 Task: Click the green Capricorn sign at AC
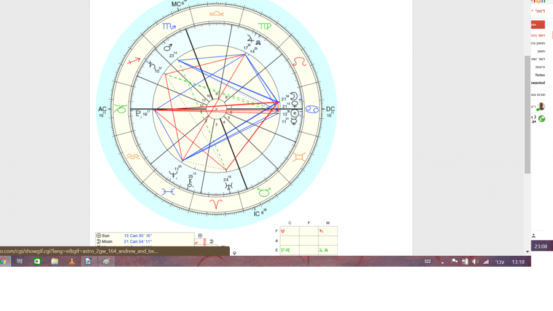pyautogui.click(x=120, y=109)
